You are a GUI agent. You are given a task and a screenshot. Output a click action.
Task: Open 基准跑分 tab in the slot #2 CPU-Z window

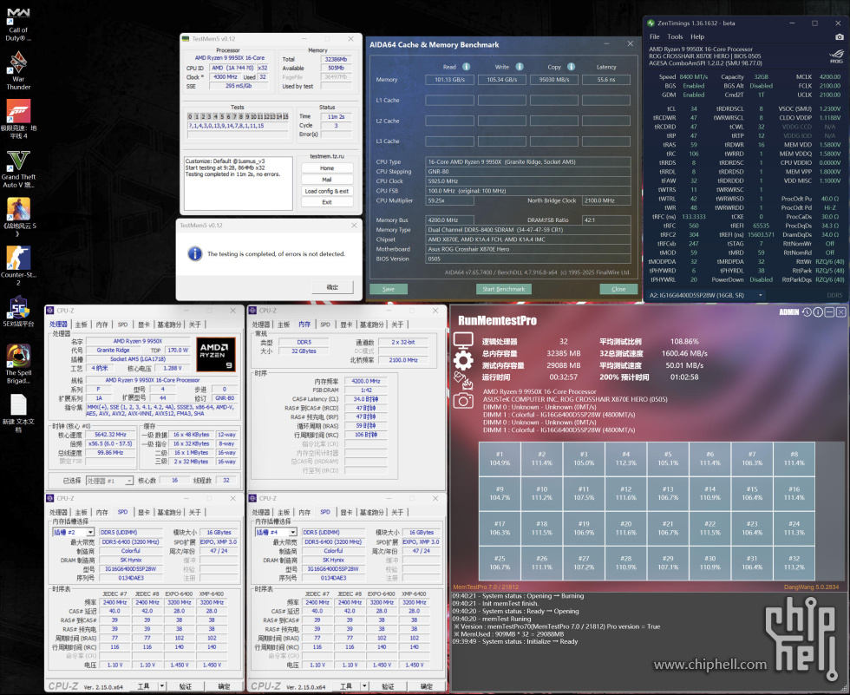[169, 512]
